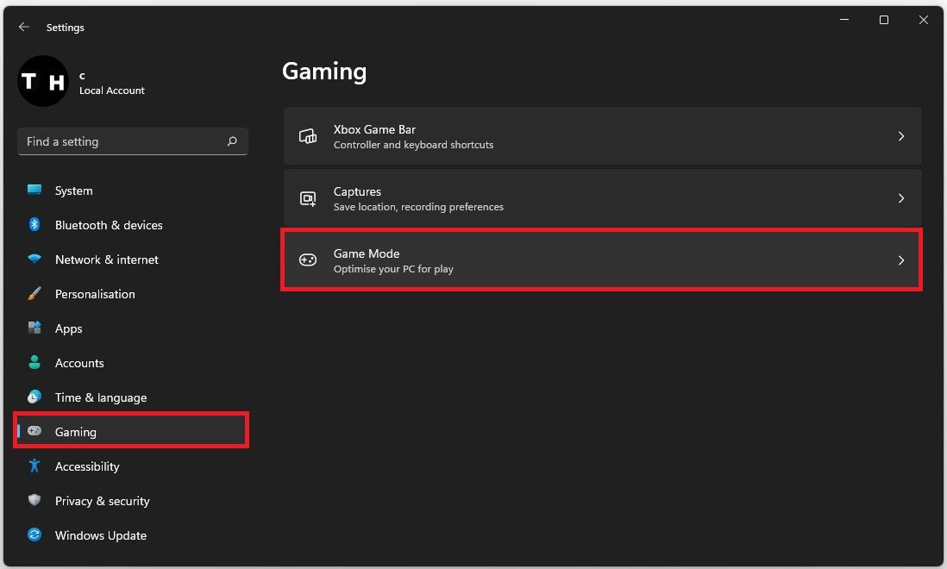The width and height of the screenshot is (947, 569).
Task: Click the Bluetooth icon in sidebar
Action: point(34,224)
